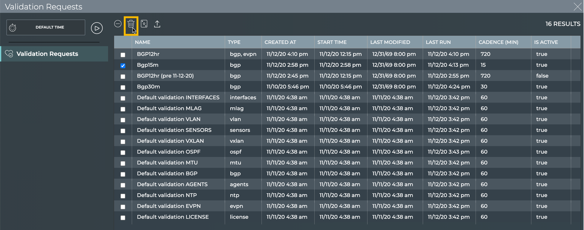This screenshot has width=584, height=230.
Task: Click the Is Active column header
Action: 546,42
